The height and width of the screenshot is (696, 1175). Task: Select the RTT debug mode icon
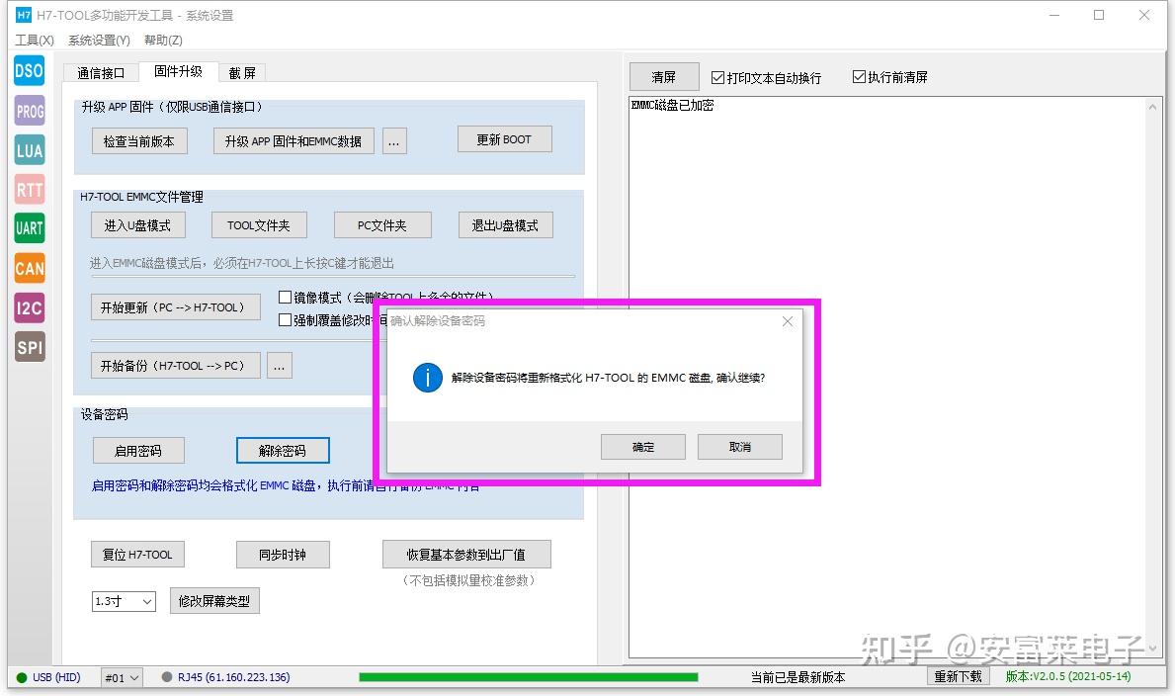tap(29, 189)
